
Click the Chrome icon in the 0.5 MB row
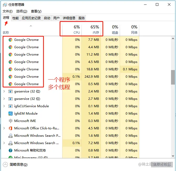(x=11, y=84)
